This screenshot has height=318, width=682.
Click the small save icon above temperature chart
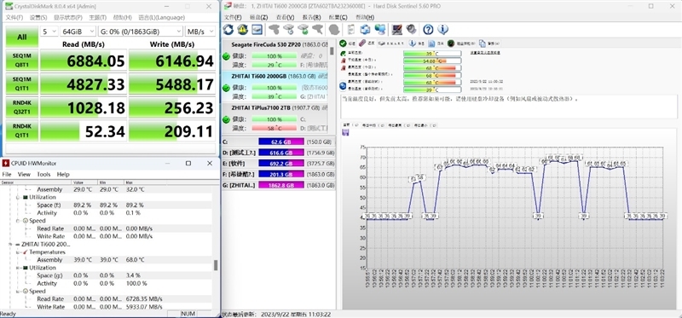(x=346, y=132)
